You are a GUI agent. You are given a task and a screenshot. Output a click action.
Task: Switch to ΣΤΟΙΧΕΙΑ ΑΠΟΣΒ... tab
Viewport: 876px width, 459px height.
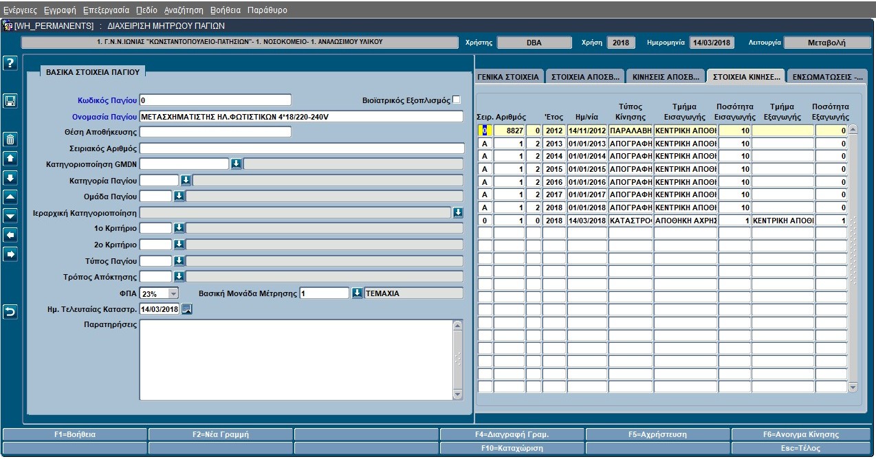[586, 76]
